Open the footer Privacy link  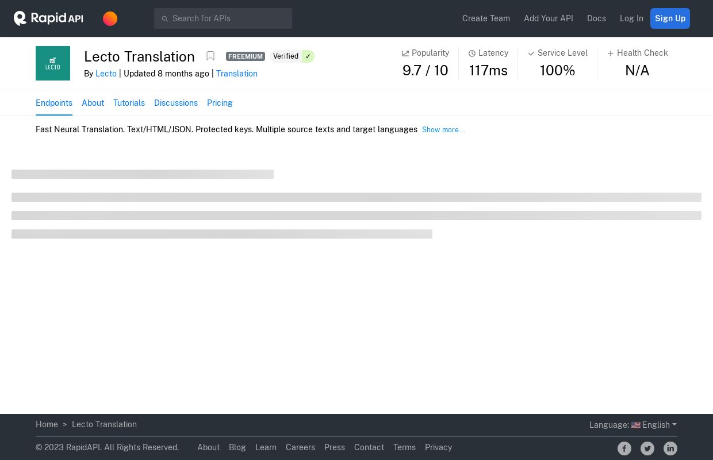tap(438, 447)
